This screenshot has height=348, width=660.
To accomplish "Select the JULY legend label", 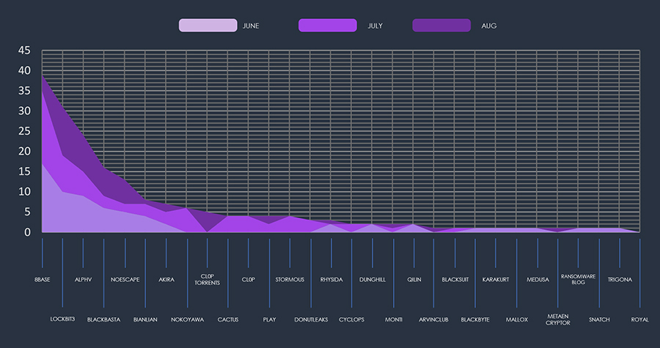I will pyautogui.click(x=375, y=26).
